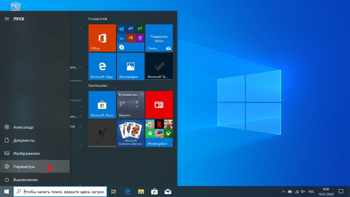Show hidden system tray icons
This screenshot has width=350, height=197.
point(283,192)
